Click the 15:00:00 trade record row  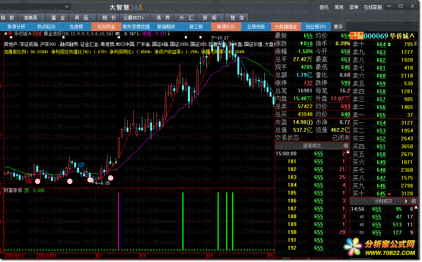310,153
